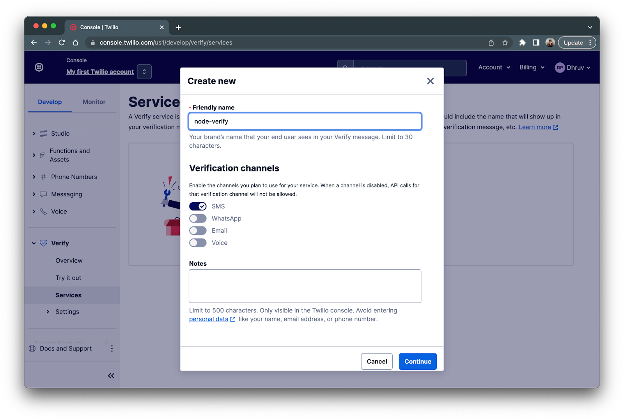Enable the Voice channel toggle
Image resolution: width=624 pixels, height=420 pixels.
[198, 243]
